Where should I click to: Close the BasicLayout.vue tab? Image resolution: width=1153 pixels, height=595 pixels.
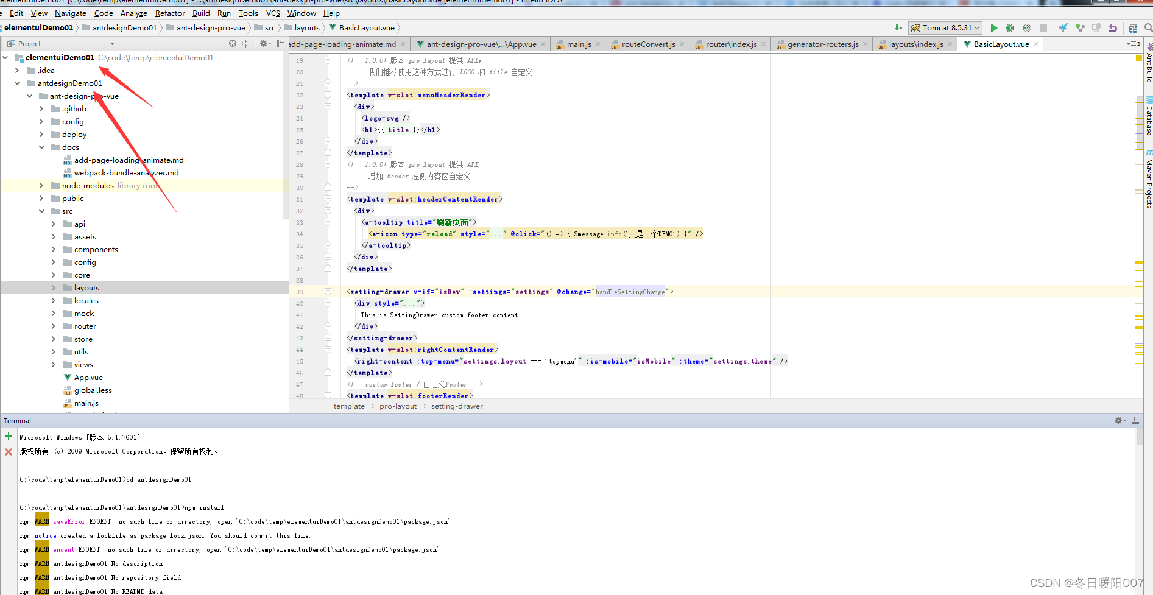point(1035,44)
